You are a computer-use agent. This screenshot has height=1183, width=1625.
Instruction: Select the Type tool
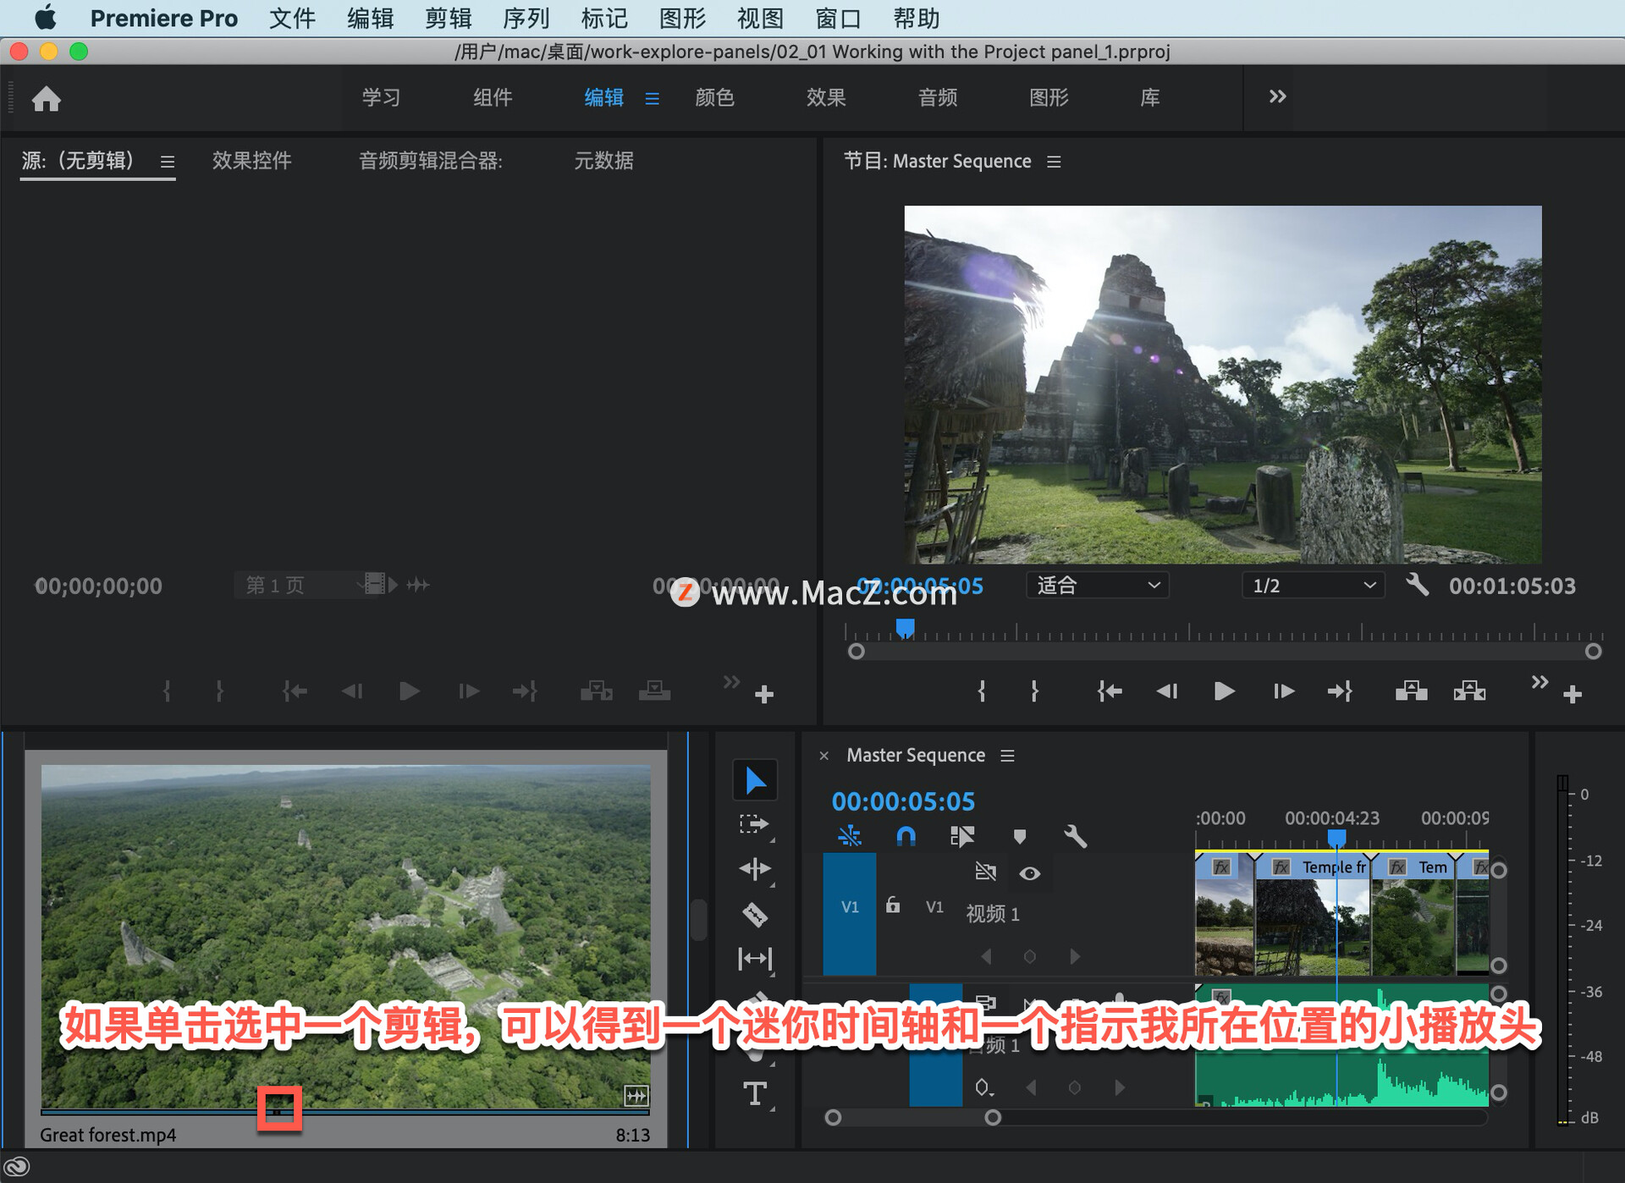pos(754,1093)
